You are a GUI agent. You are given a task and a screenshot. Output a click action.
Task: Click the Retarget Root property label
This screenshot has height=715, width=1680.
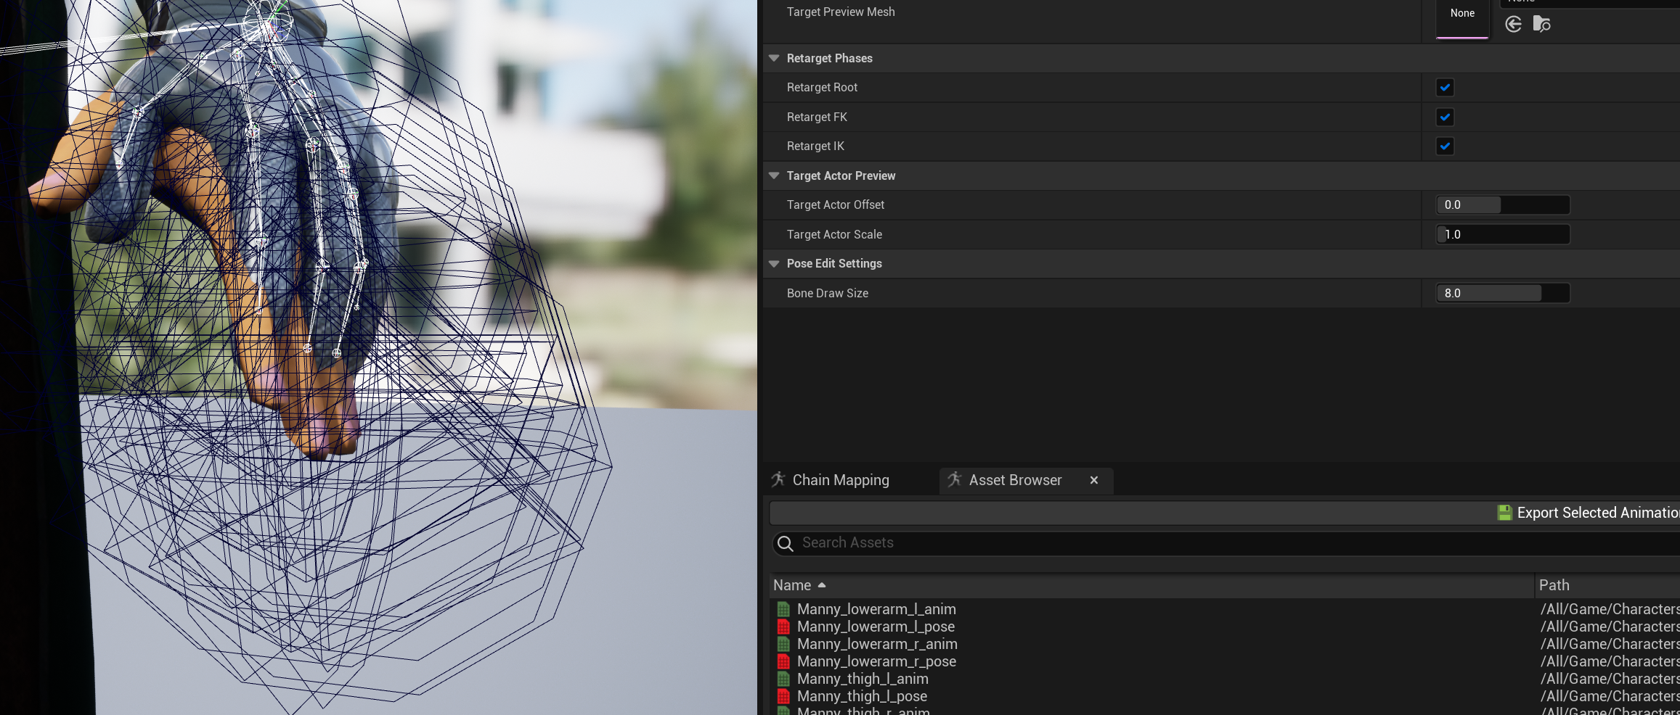tap(822, 88)
